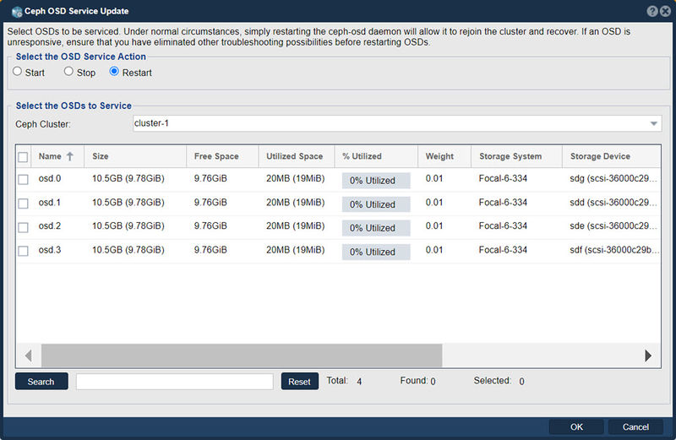Click the osd.1 name cell
The image size is (676, 440).
tap(50, 203)
